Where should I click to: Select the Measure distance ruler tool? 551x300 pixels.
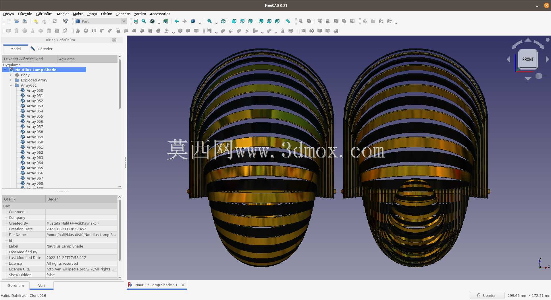point(288,21)
